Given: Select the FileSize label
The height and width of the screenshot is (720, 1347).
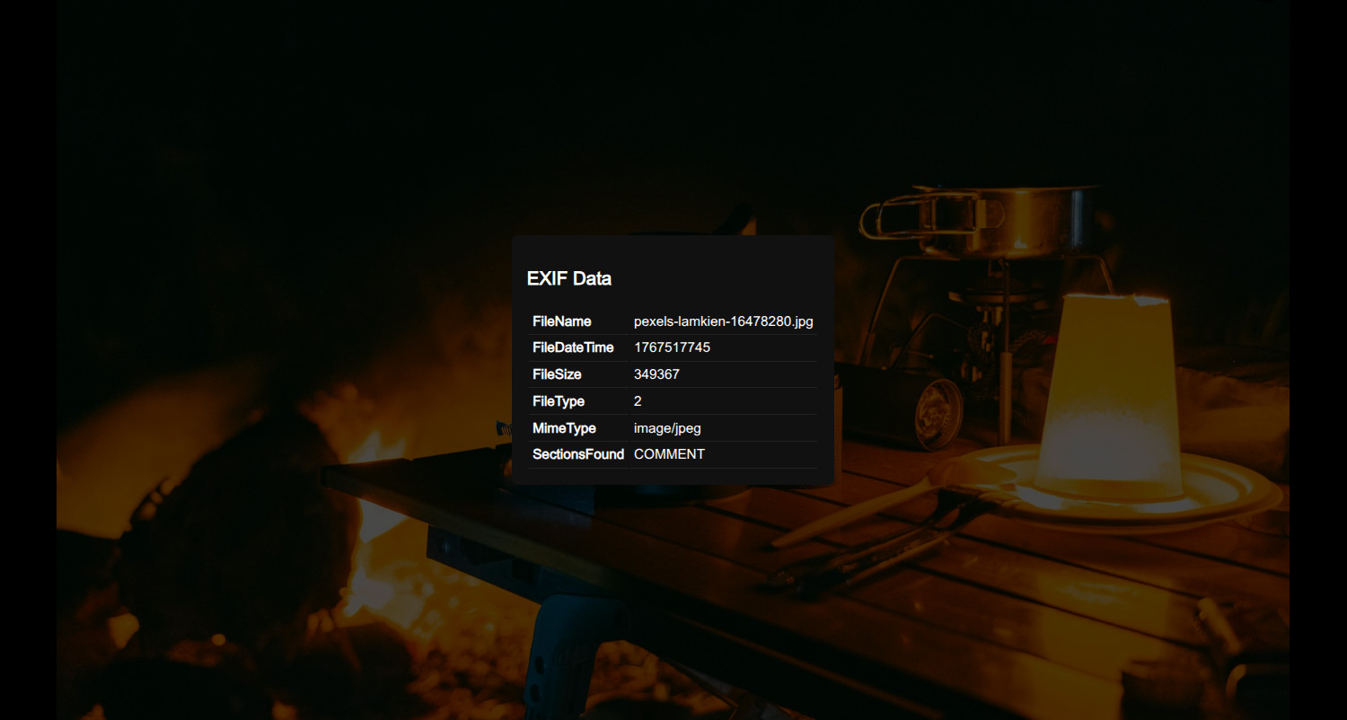Looking at the screenshot, I should 557,374.
